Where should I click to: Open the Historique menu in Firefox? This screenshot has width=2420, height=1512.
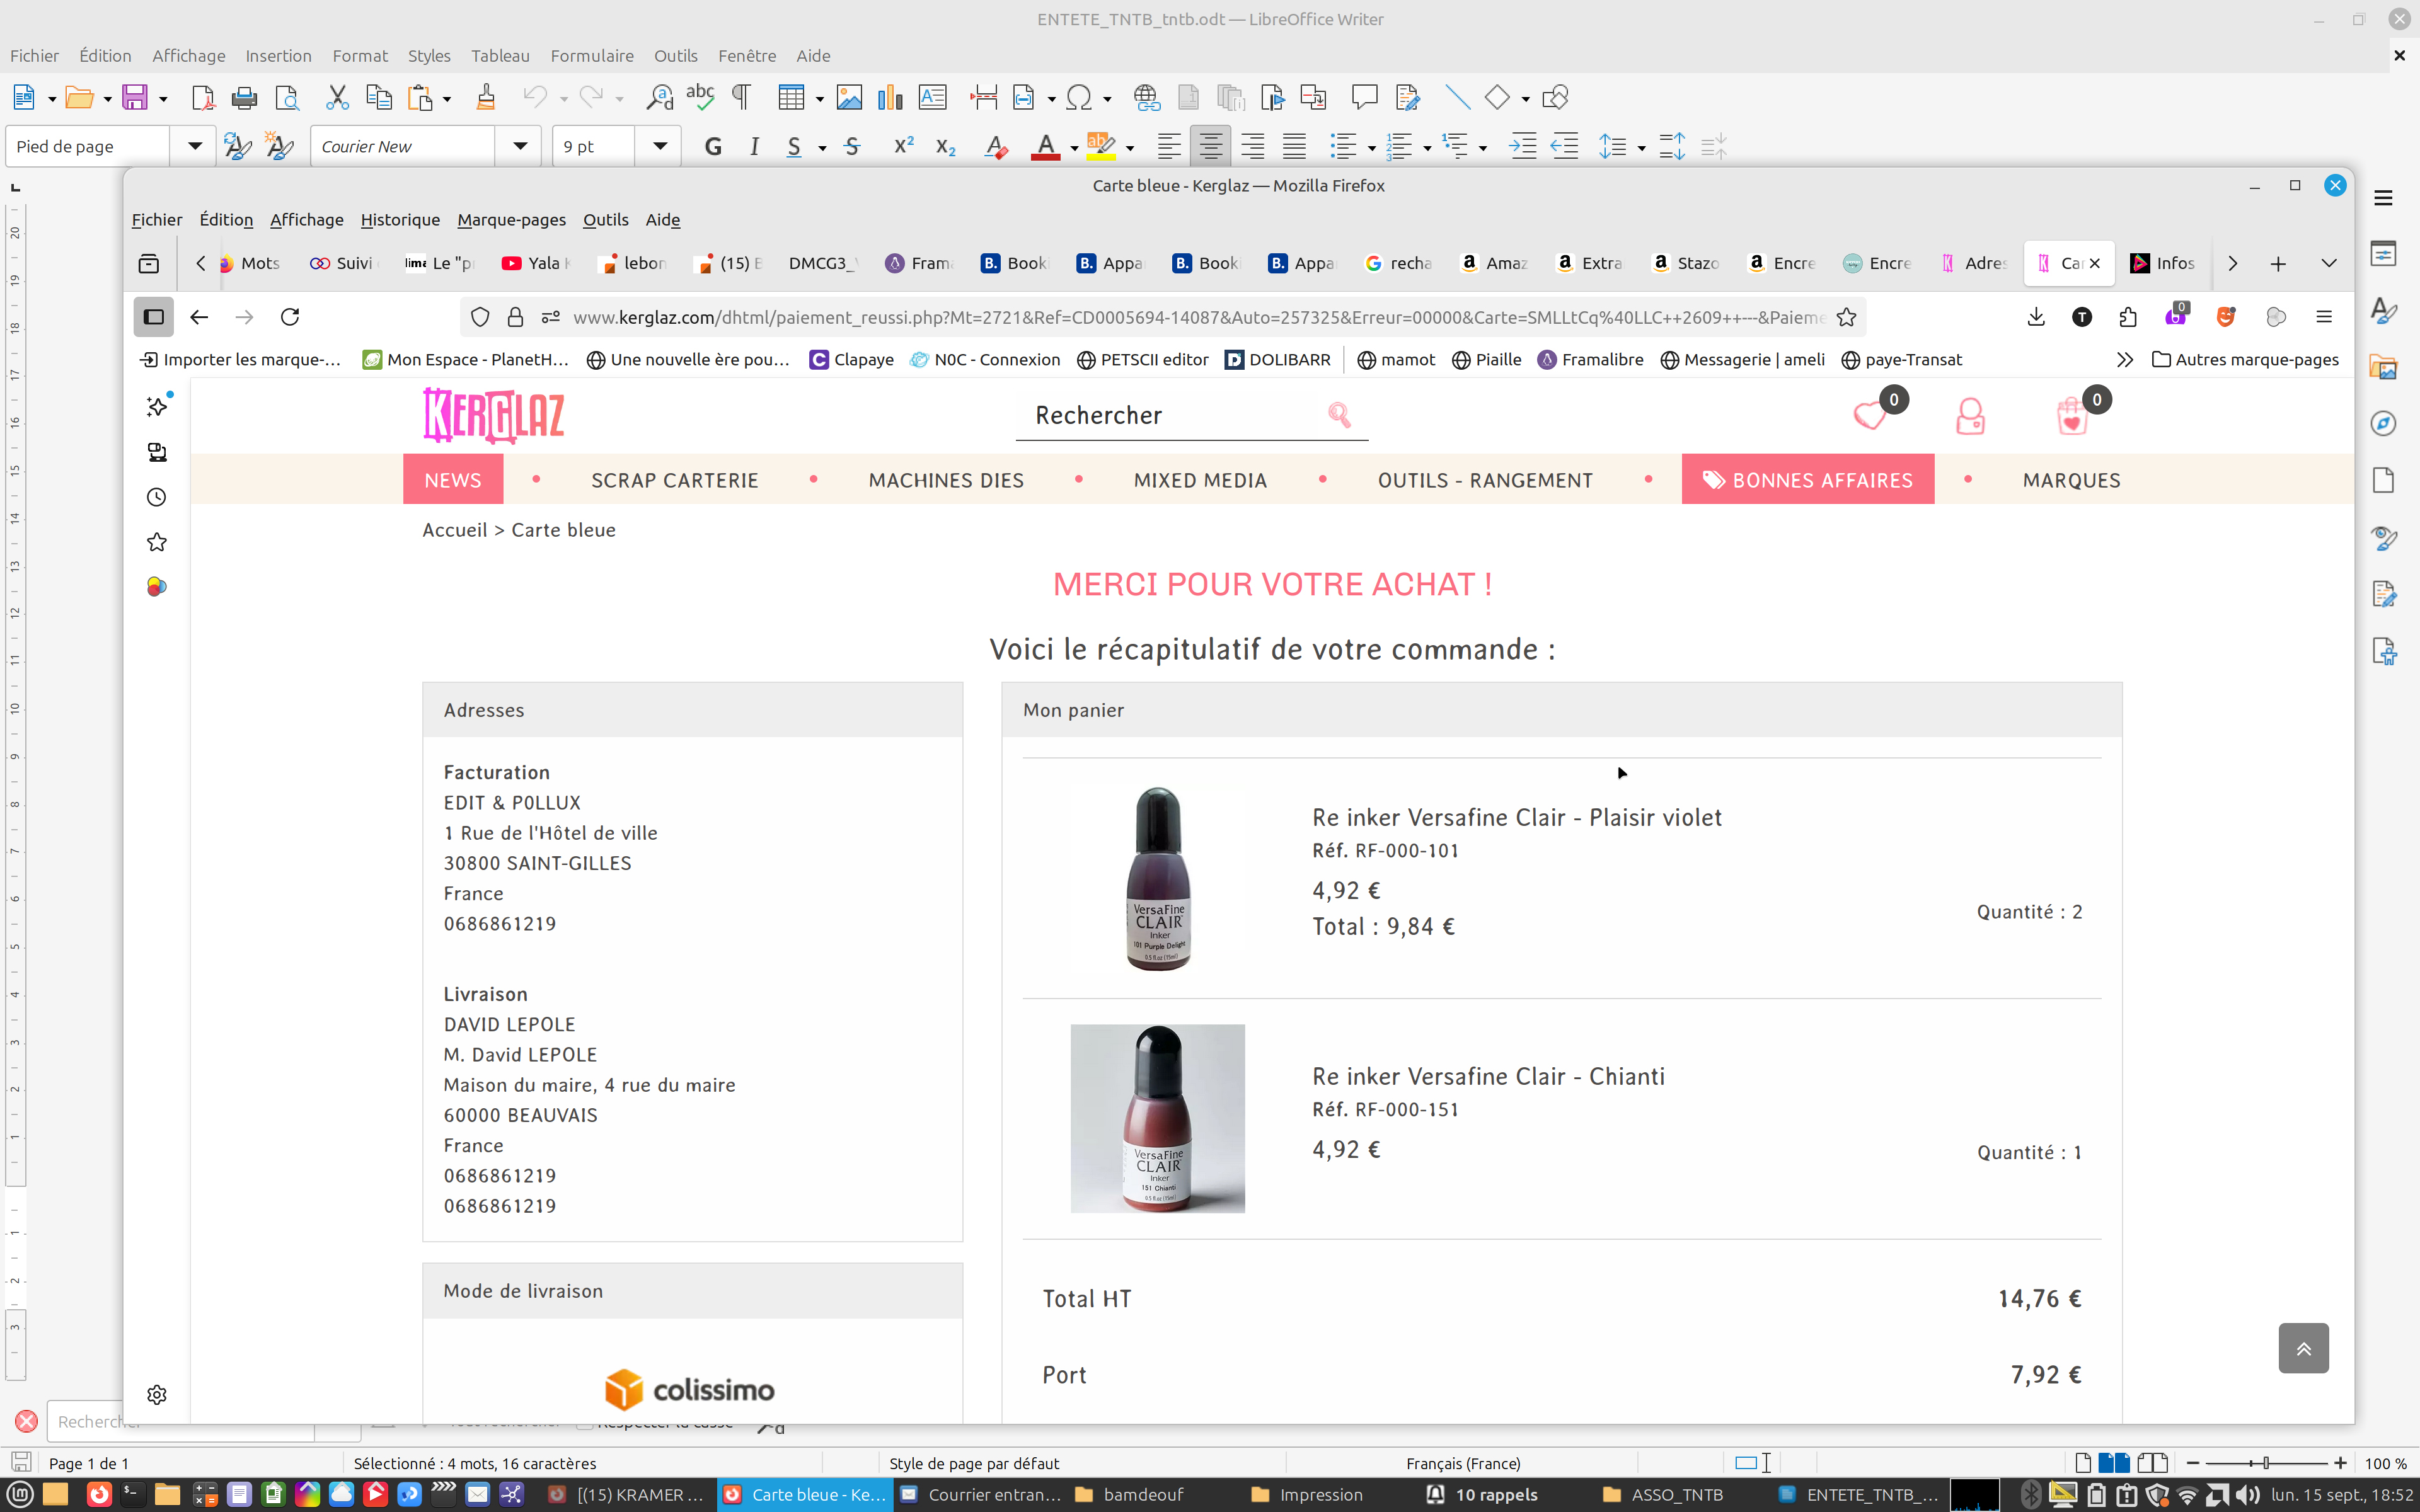(400, 220)
